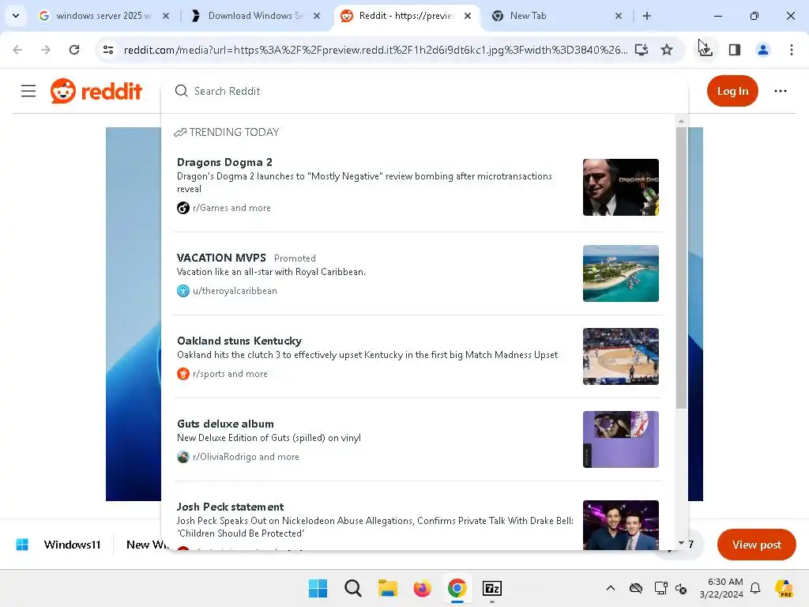Close the Reddit tab

coord(468,16)
